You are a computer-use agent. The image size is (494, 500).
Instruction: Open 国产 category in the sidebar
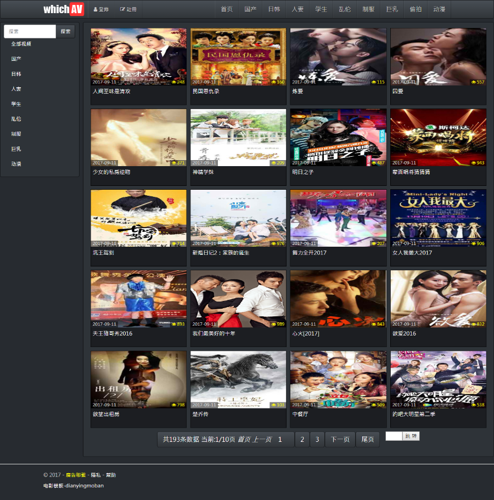pyautogui.click(x=16, y=59)
